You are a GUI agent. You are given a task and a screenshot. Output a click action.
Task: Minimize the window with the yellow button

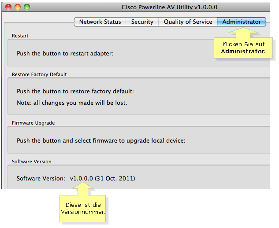click(18, 7)
